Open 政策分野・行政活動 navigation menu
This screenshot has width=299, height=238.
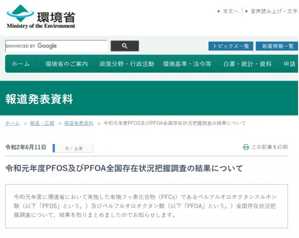click(x=126, y=64)
